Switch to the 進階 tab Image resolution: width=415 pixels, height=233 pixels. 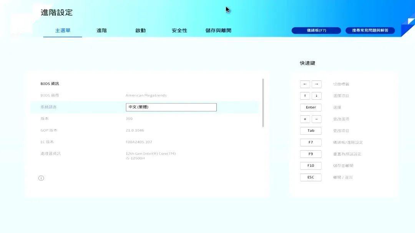(101, 30)
